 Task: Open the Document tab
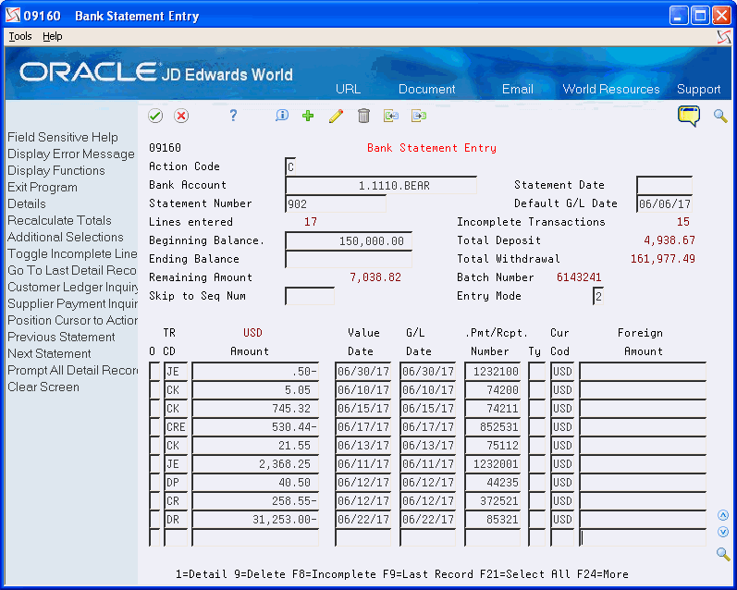pyautogui.click(x=427, y=89)
